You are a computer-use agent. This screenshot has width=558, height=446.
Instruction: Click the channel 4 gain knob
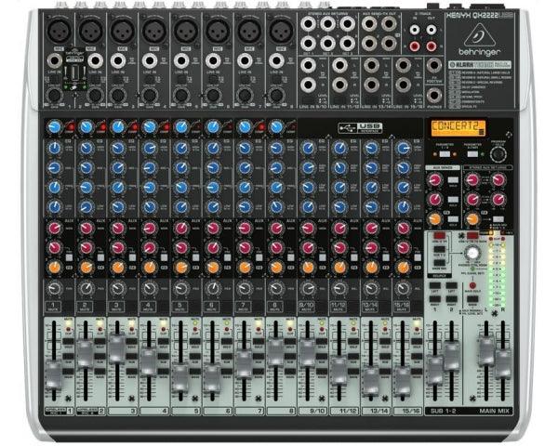pos(150,96)
